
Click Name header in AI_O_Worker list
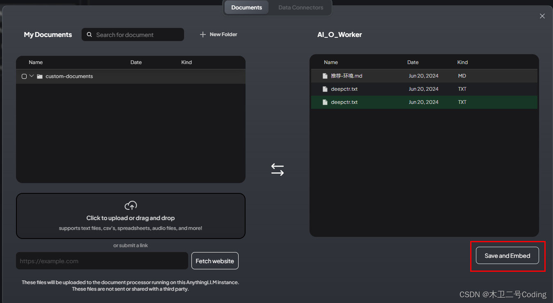[331, 62]
